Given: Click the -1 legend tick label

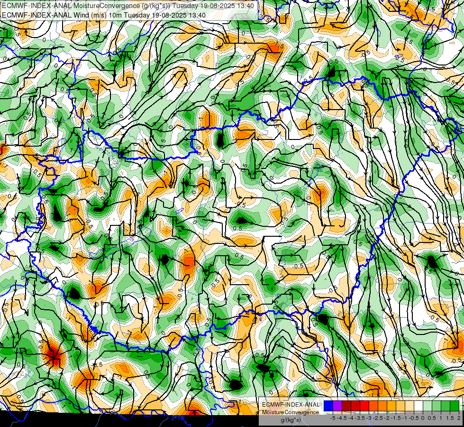Looking at the screenshot, I should [405, 418].
